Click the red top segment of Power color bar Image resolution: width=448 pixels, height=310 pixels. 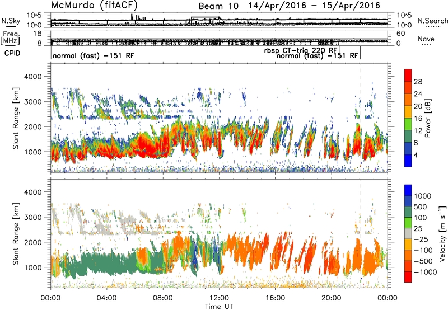(x=408, y=75)
